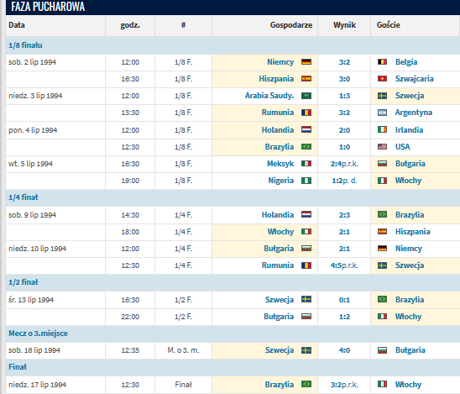Screen dimensions: 460x394
Task: Click the Spanish flag in the Hiszpania–Szwajcaria row
Action: 306,79
